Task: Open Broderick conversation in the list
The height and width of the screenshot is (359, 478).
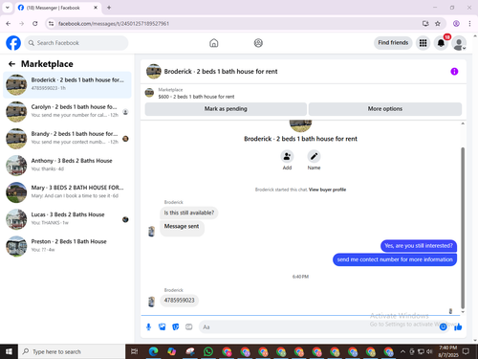Action: pos(67,85)
